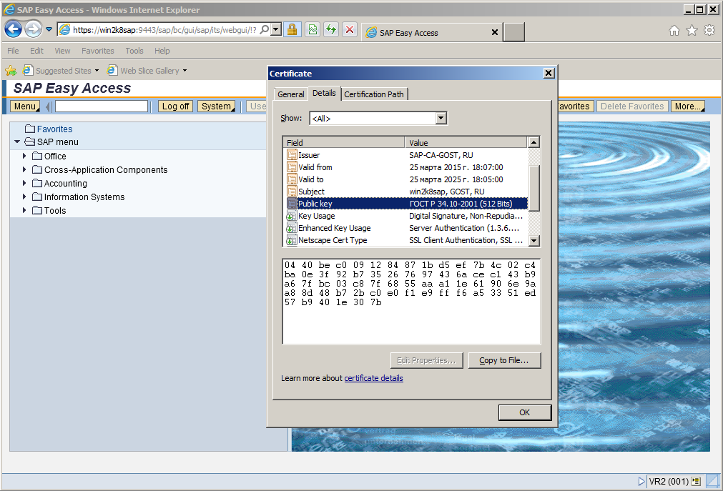Expand the Office folder in SAP menu

(25, 156)
